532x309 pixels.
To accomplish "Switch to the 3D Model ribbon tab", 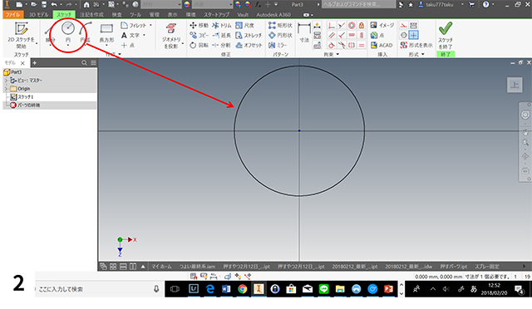I will pos(38,15).
